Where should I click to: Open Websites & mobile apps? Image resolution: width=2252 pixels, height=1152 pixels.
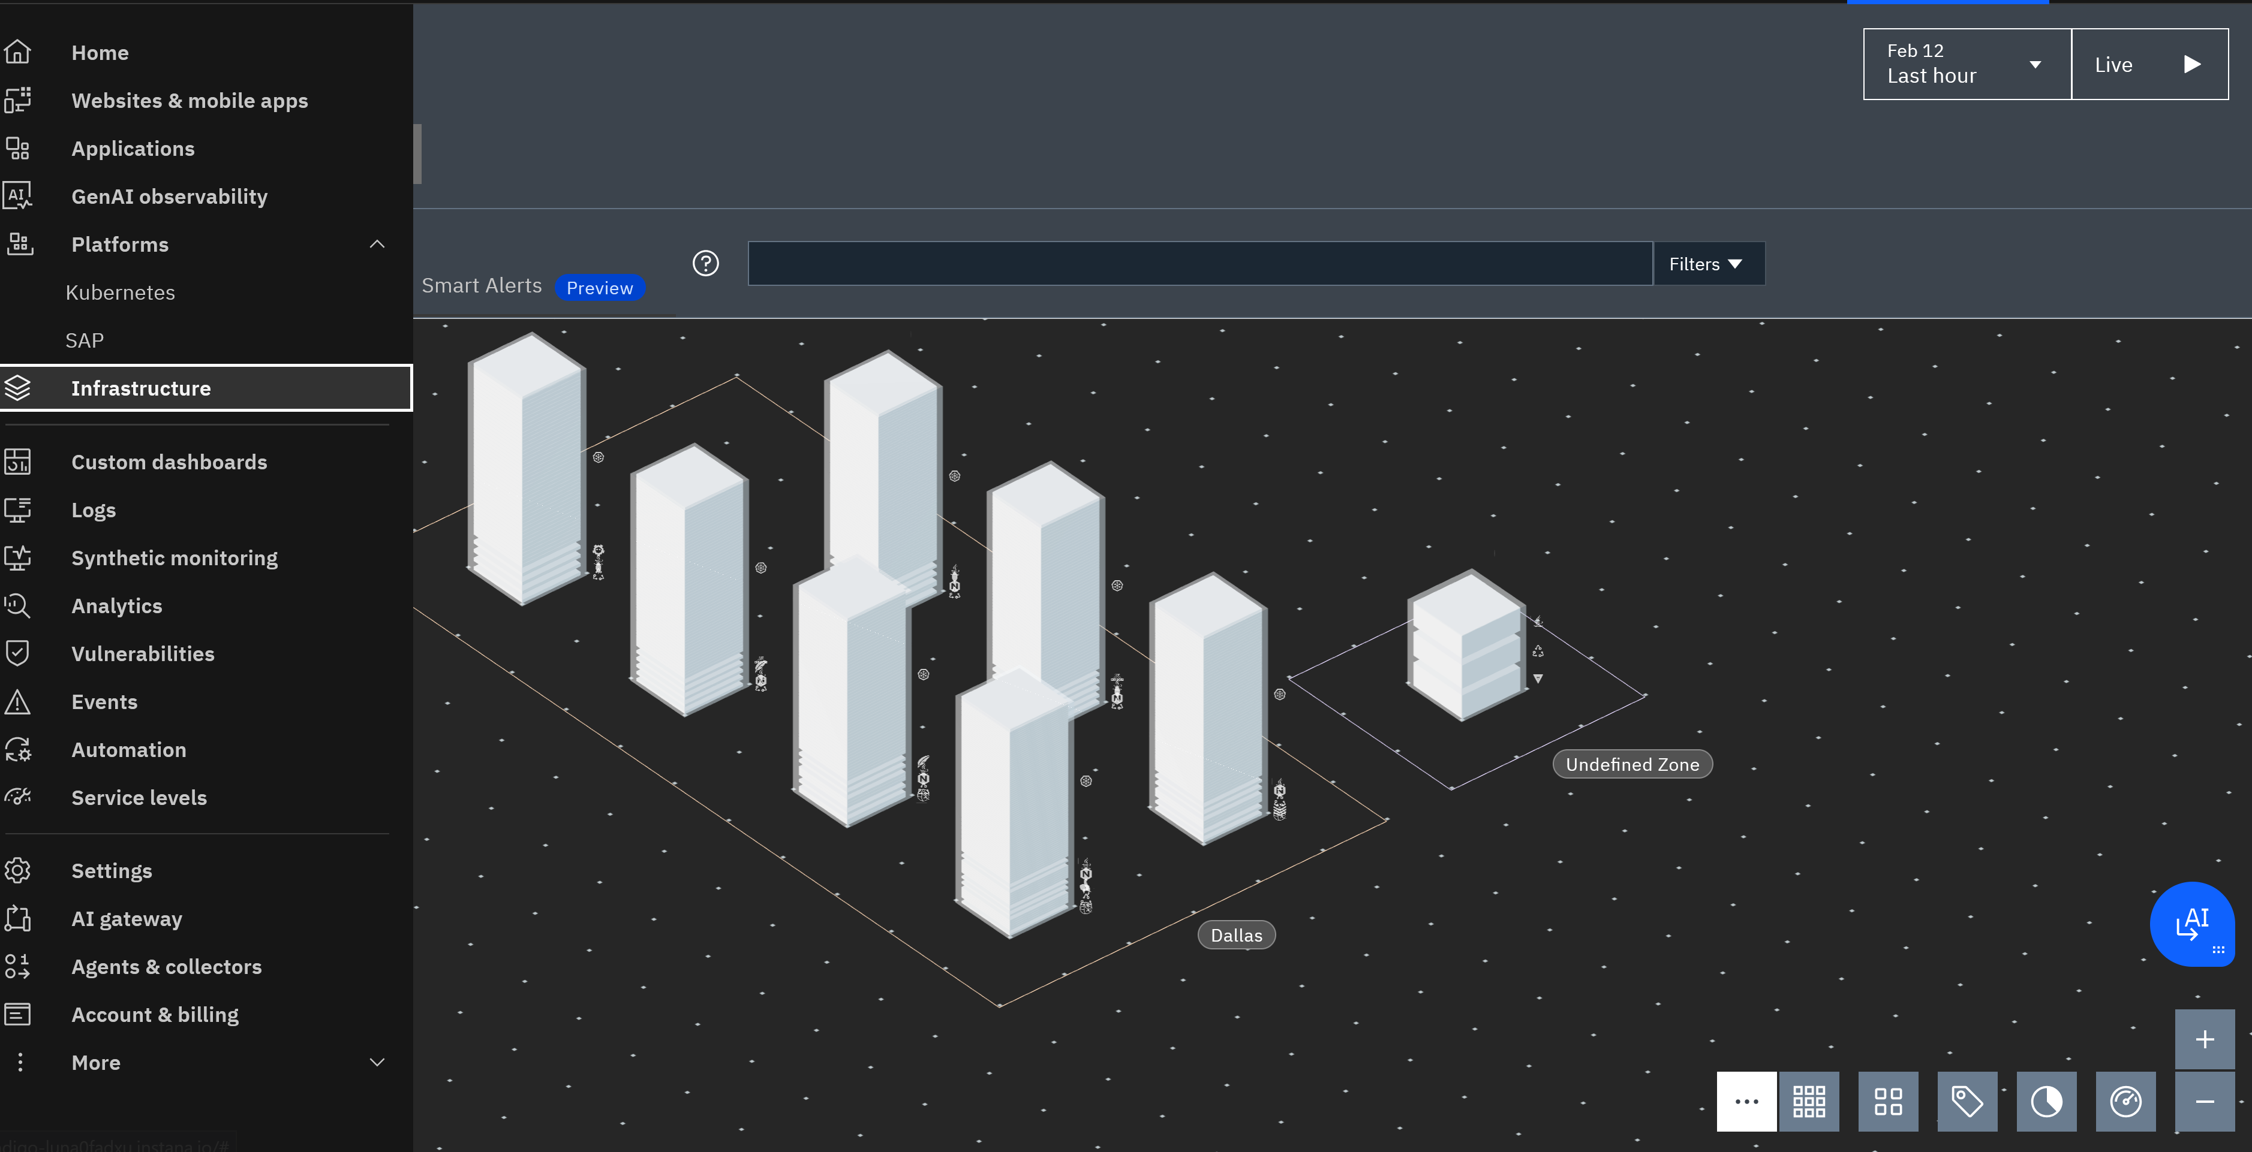206,101
